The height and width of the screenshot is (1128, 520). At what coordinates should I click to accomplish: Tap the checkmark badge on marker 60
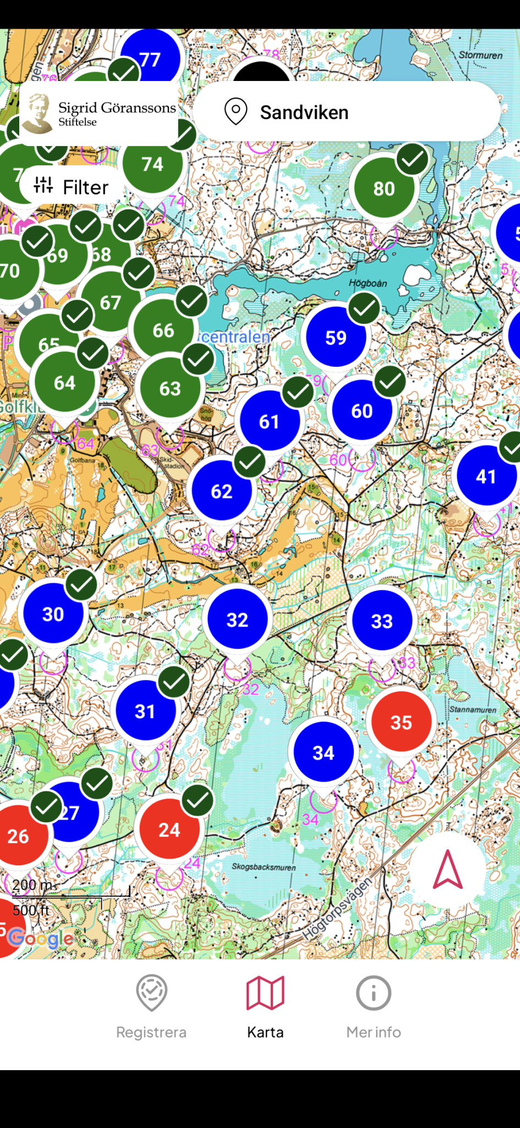pos(390,381)
